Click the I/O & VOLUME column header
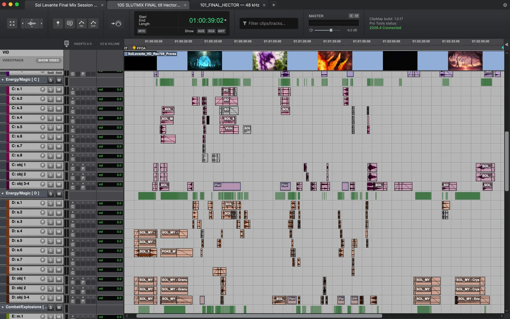Image resolution: width=510 pixels, height=319 pixels. click(110, 44)
